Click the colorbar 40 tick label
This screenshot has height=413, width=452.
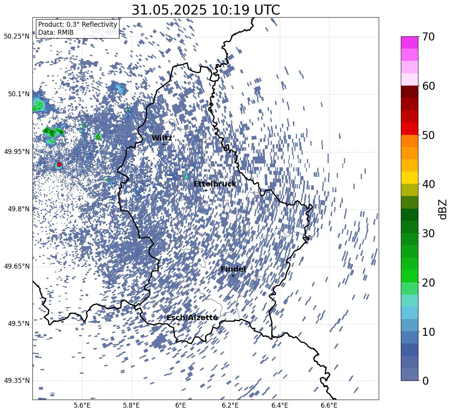pyautogui.click(x=428, y=184)
